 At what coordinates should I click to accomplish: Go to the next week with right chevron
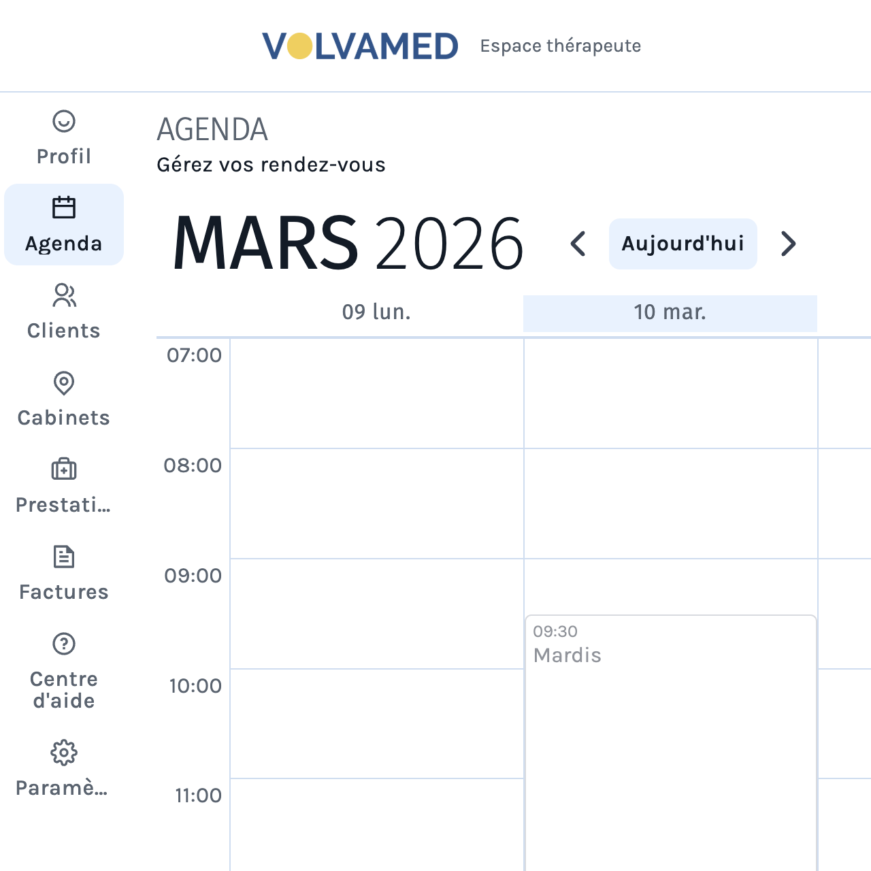(x=788, y=244)
